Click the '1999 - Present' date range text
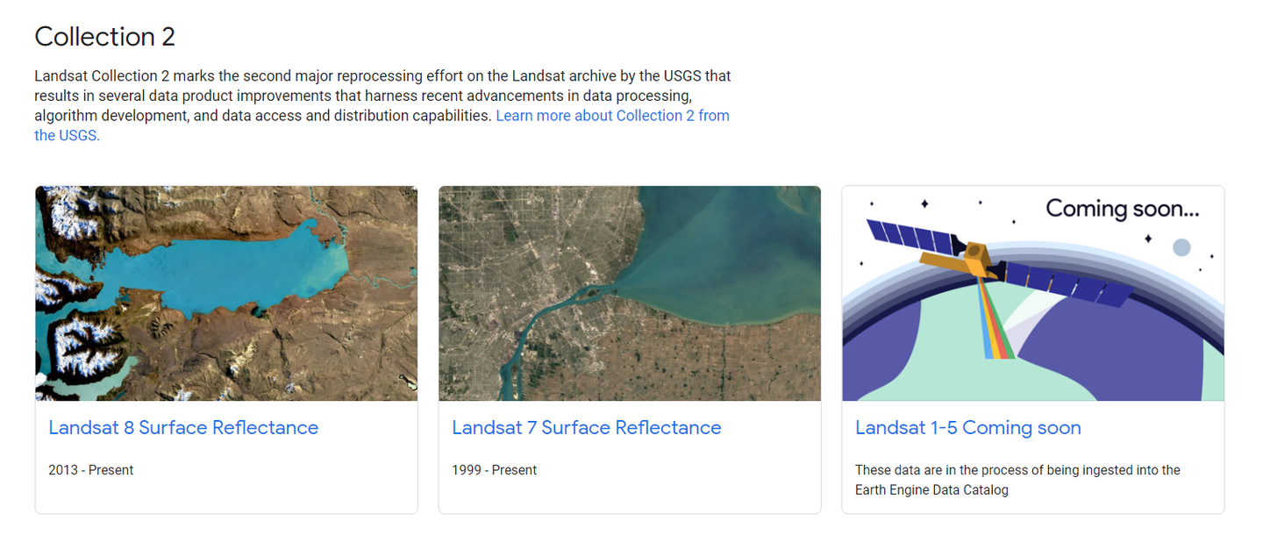The image size is (1263, 535). [x=495, y=470]
